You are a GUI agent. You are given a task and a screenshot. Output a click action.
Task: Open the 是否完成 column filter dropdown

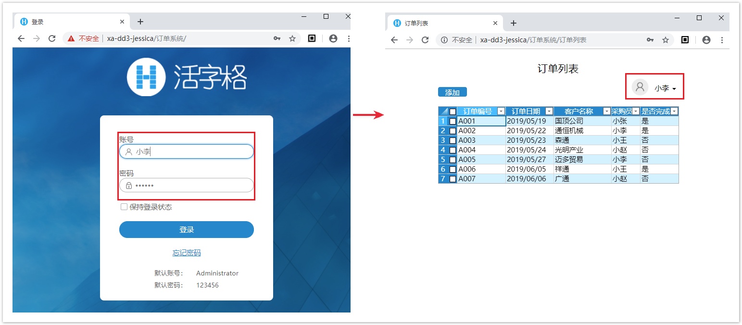(674, 112)
